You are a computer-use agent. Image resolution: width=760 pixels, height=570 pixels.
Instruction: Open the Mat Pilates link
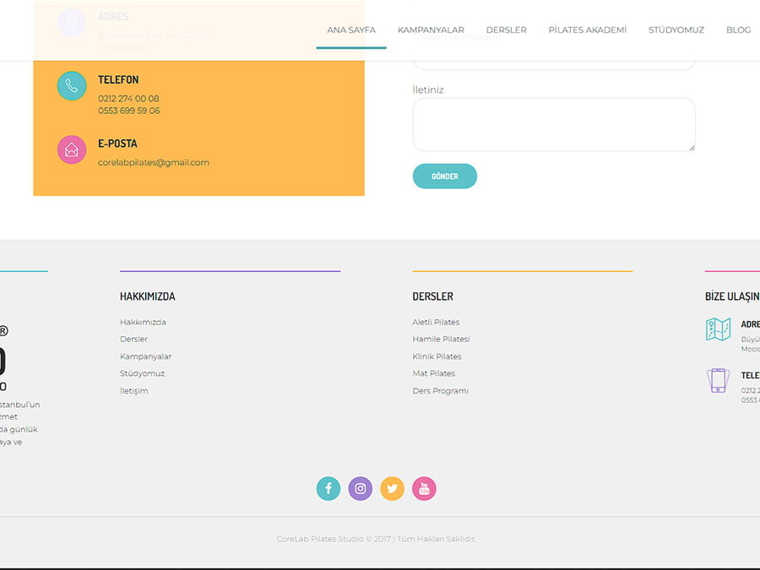434,374
